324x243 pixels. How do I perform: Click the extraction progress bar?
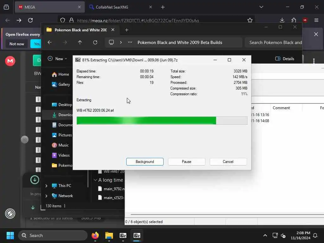162,121
